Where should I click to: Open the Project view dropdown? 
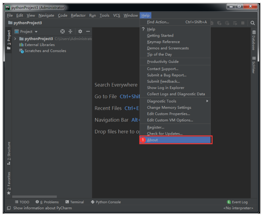click(26, 32)
